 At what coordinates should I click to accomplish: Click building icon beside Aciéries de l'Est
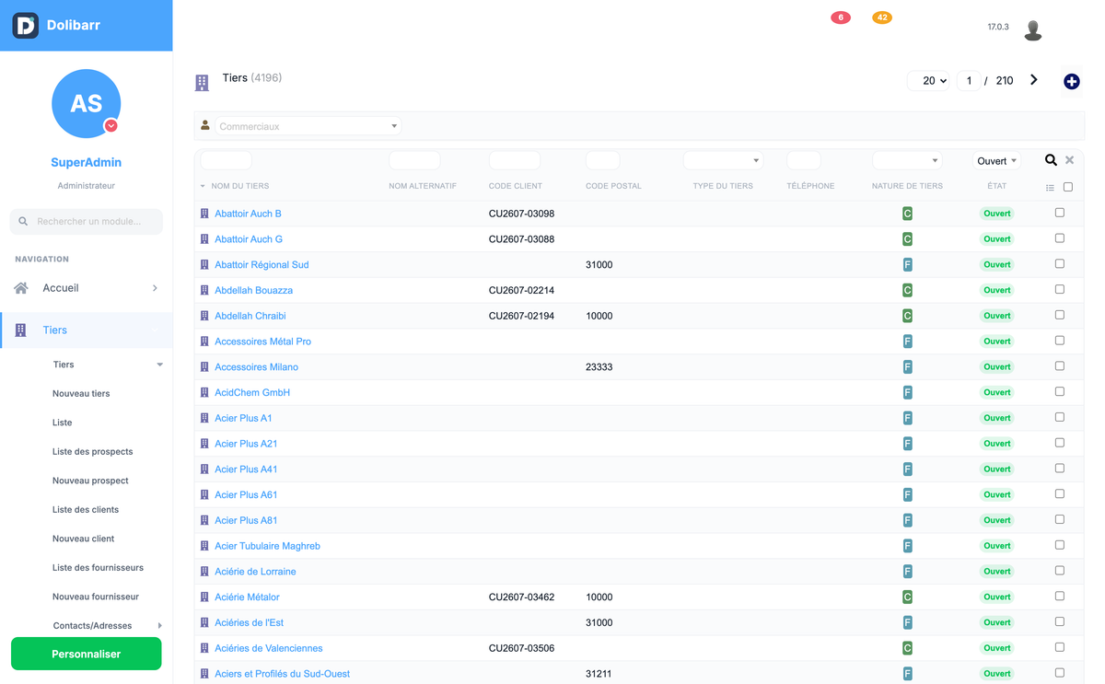coord(204,622)
